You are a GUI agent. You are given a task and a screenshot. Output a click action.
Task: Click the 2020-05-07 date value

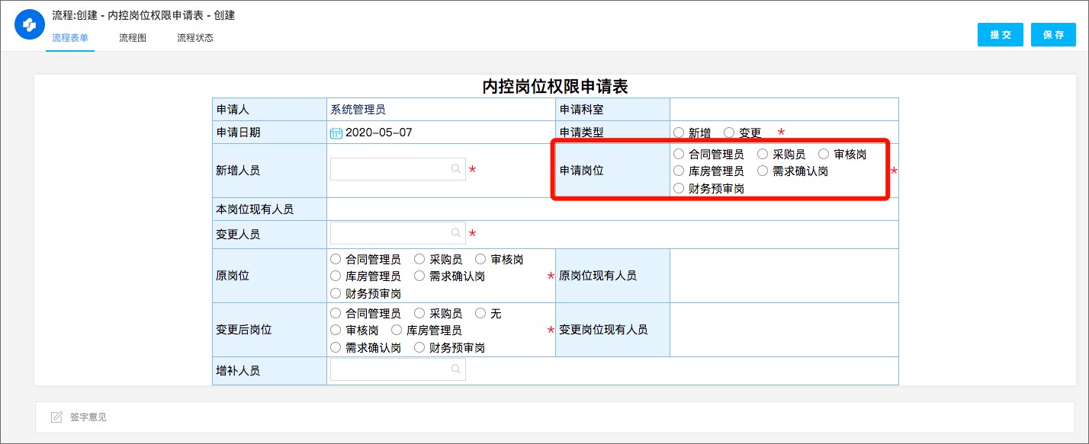coord(379,133)
